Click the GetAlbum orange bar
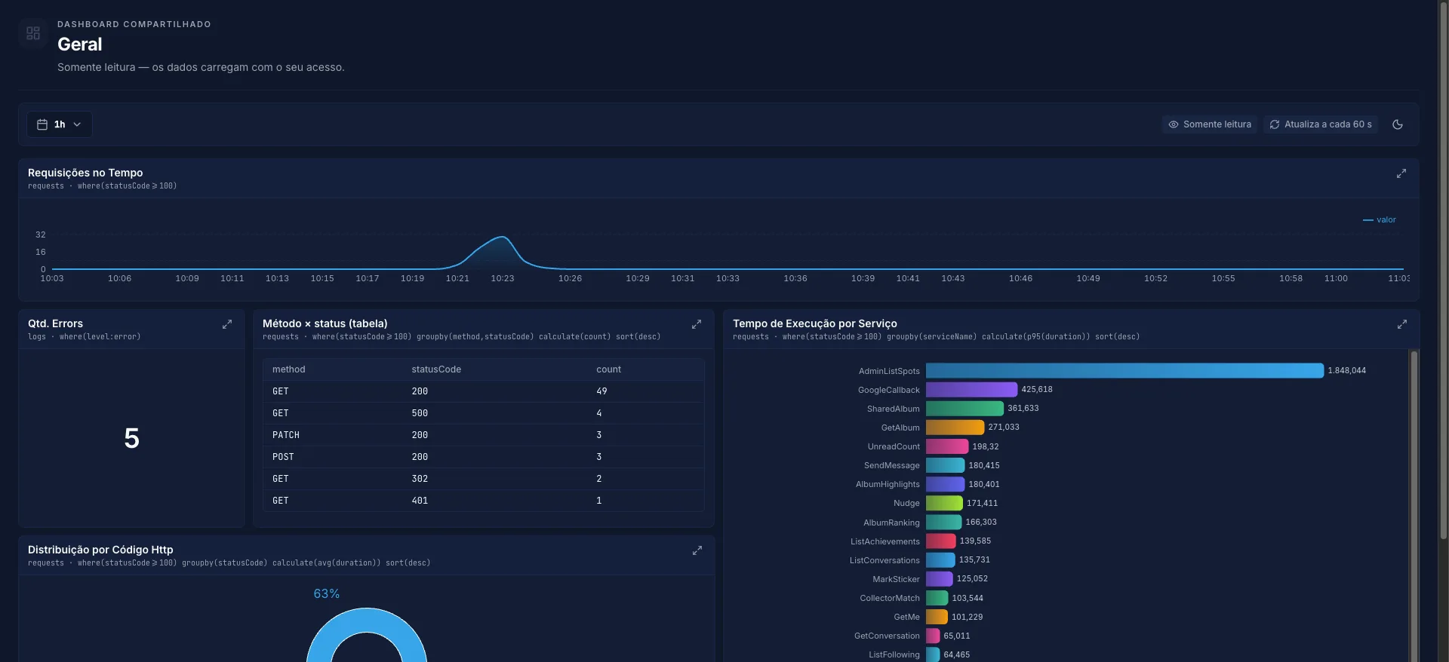1449x662 pixels. [955, 427]
